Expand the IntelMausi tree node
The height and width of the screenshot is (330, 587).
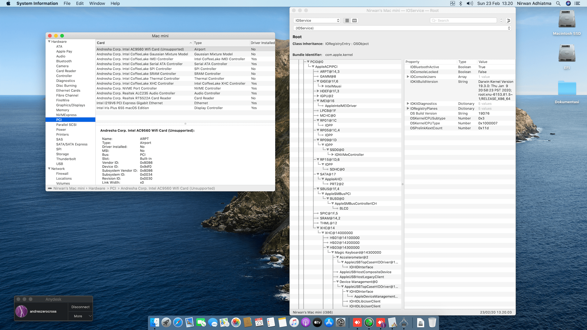tap(323, 86)
